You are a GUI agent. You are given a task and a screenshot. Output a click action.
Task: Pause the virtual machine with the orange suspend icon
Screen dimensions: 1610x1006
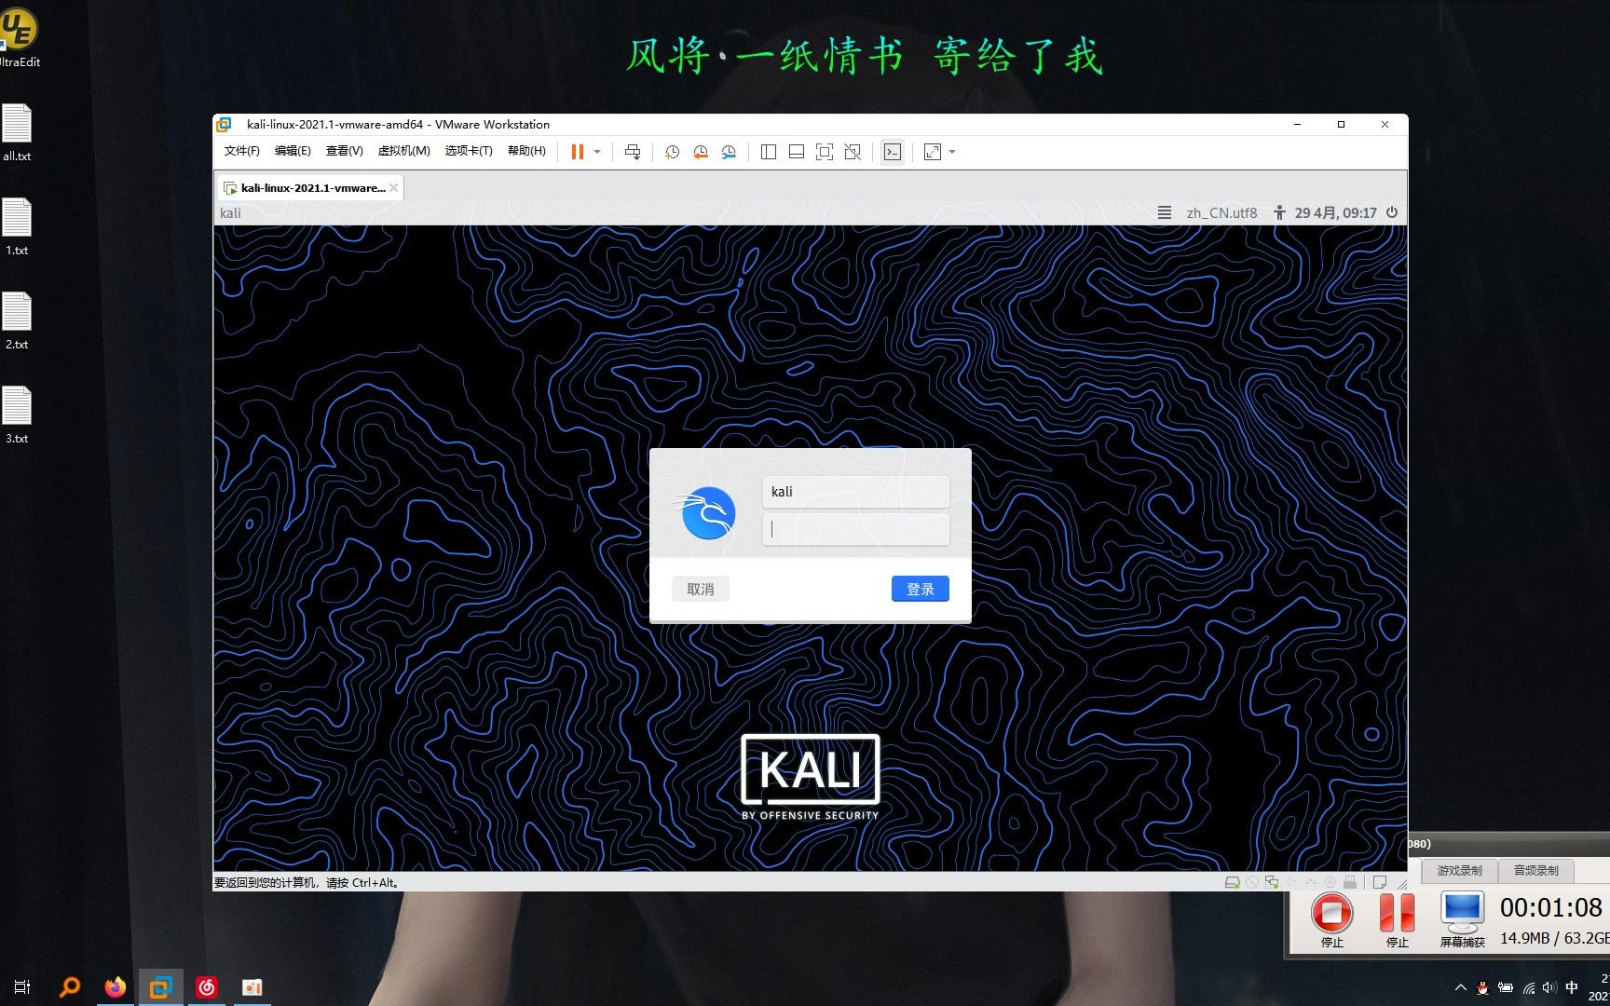click(577, 152)
